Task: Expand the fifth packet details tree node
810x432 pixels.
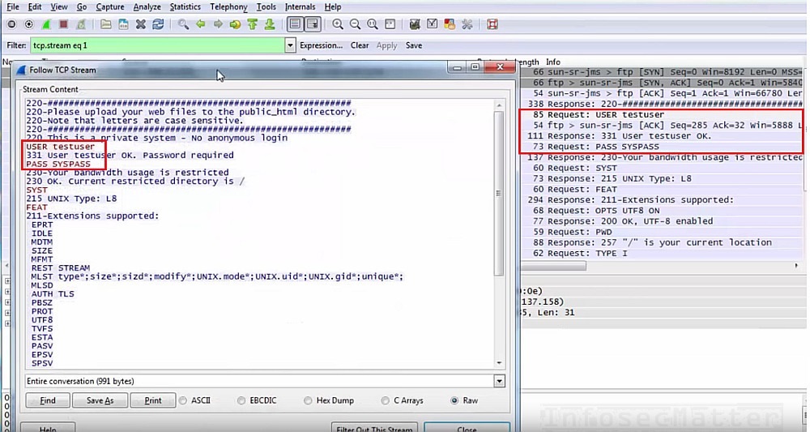Action: [x=7, y=323]
